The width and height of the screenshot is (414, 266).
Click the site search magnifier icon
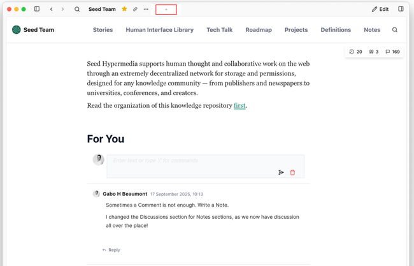coord(395,30)
